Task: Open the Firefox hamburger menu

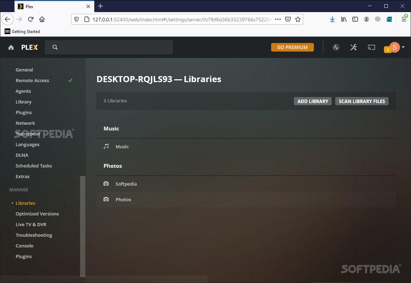Action: coord(404,19)
